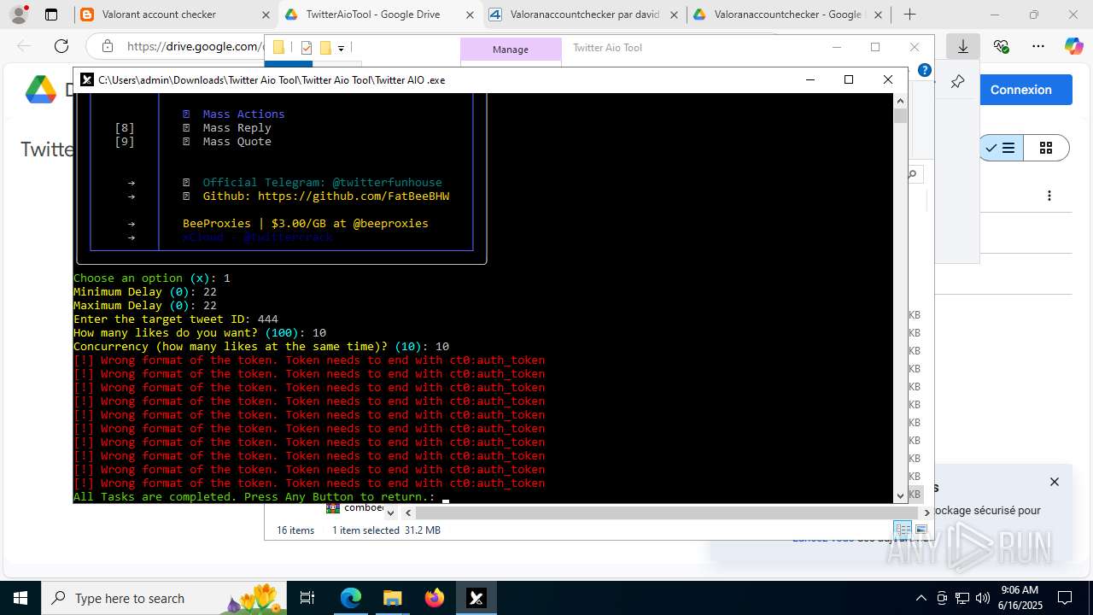Open Microsoft Edge from taskbar

(351, 598)
